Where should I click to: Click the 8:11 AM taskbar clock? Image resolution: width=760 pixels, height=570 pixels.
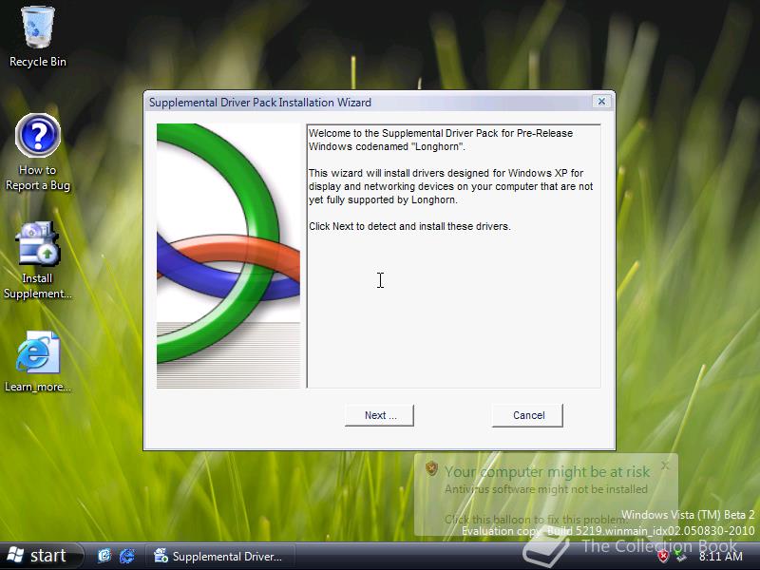coord(720,556)
